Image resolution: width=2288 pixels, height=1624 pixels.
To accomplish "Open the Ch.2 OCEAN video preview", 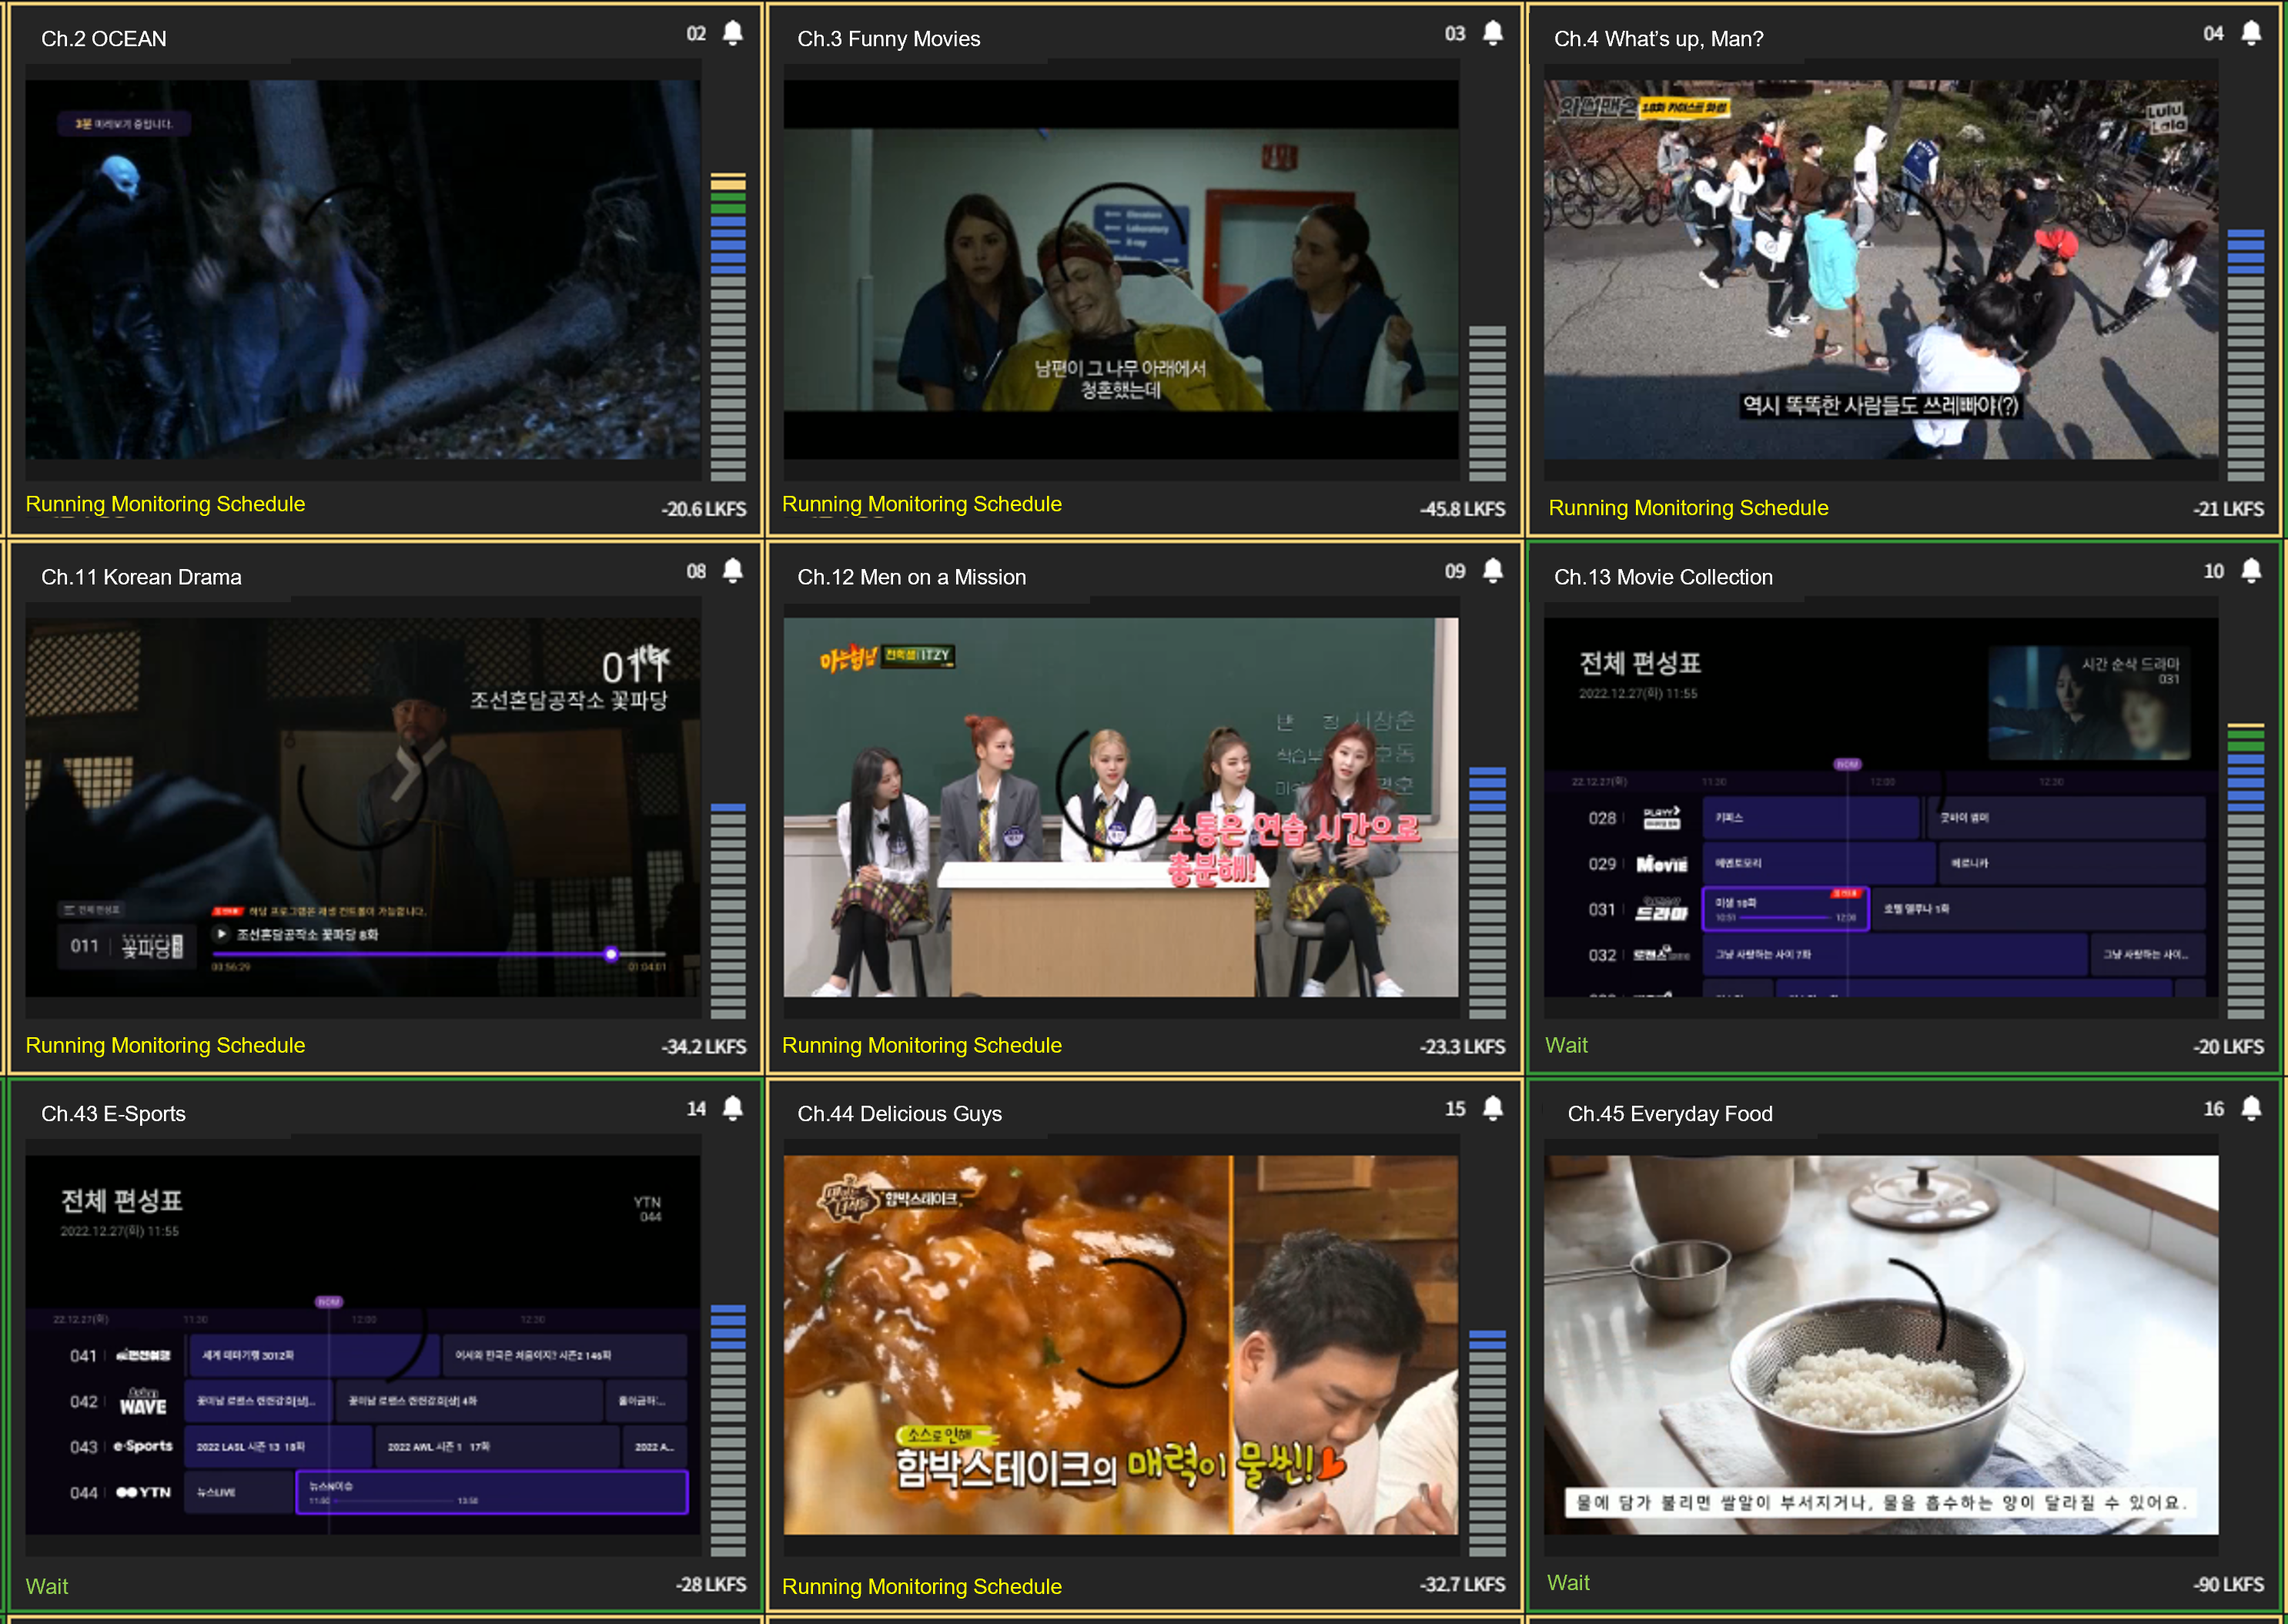I will [363, 270].
